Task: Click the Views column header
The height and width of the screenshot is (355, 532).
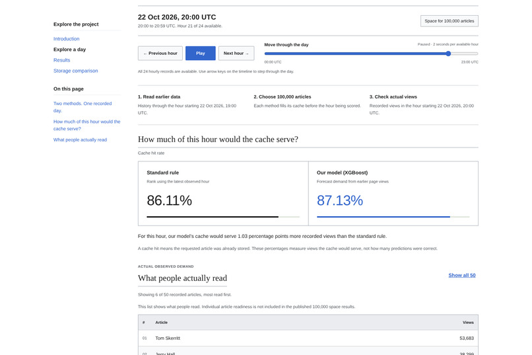Action: [468, 323]
